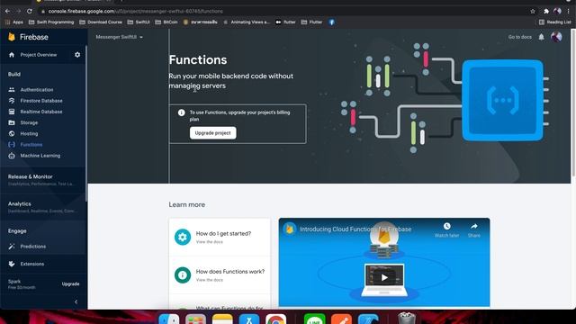Open LINE app in the Dock
This screenshot has width=576, height=324.
click(x=314, y=319)
